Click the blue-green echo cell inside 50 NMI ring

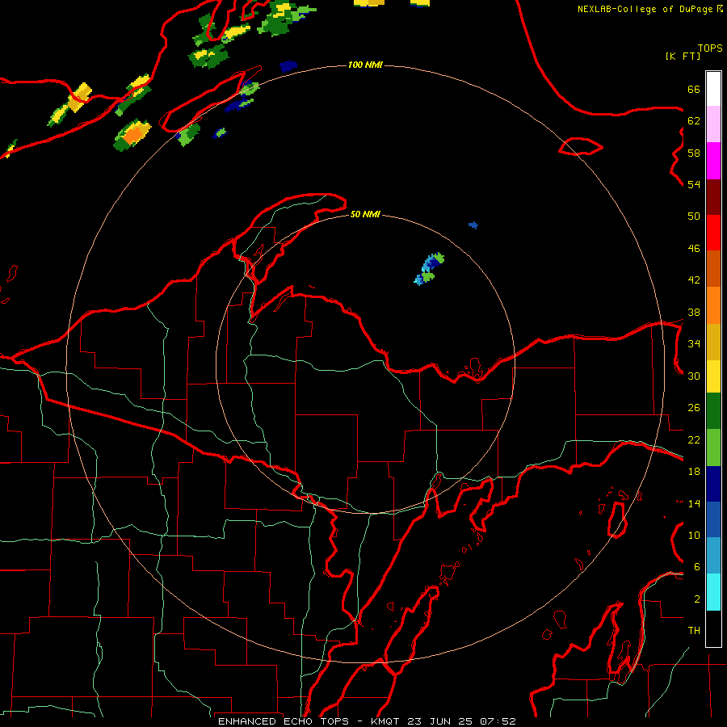(x=429, y=269)
